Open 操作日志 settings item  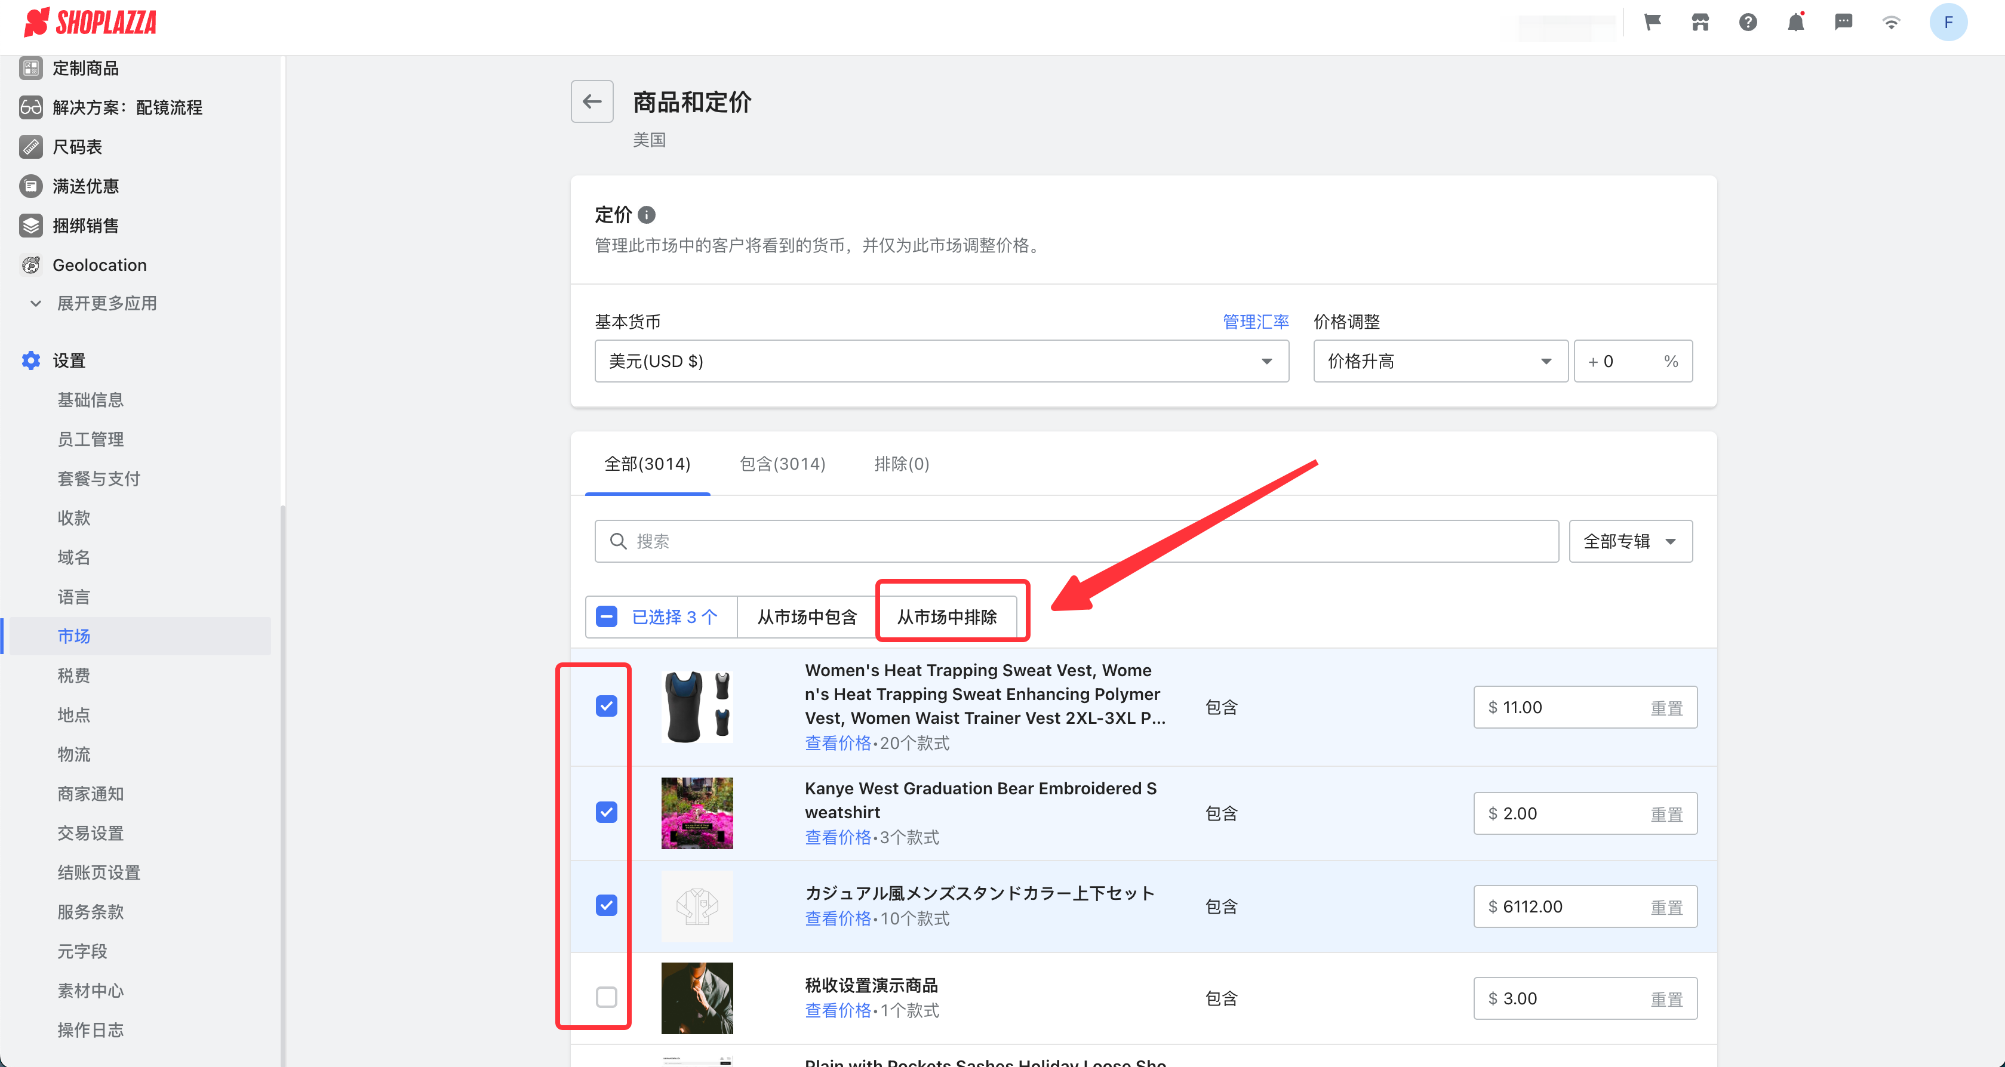pyautogui.click(x=90, y=1031)
